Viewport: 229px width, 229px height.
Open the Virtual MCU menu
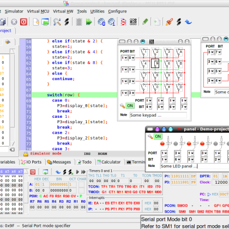pos(38,11)
